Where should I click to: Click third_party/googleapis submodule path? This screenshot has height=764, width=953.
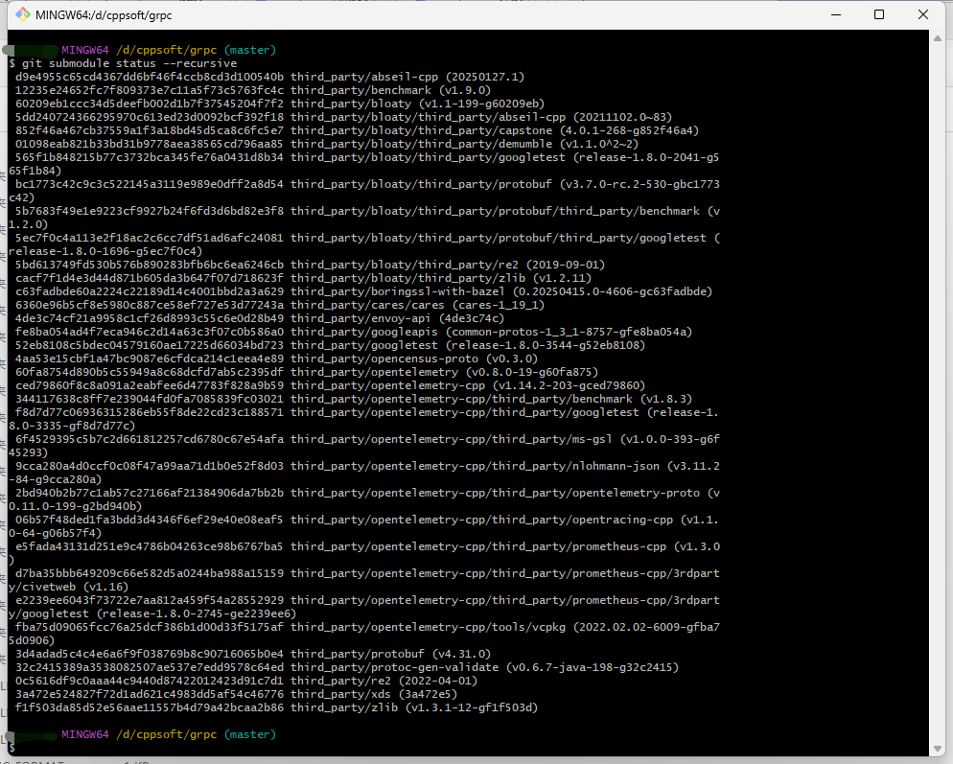point(364,332)
